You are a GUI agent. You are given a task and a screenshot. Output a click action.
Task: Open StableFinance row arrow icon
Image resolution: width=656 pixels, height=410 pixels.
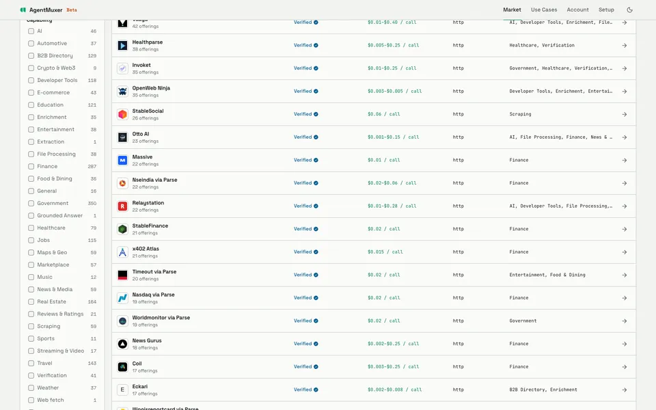(x=624, y=230)
